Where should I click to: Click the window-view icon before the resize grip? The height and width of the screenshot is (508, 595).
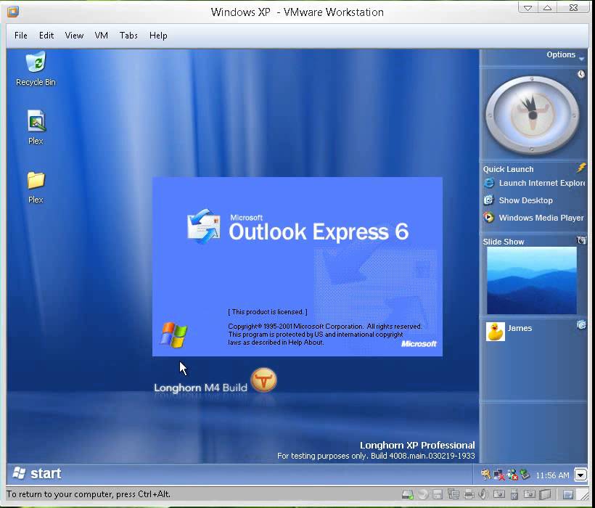coord(567,494)
